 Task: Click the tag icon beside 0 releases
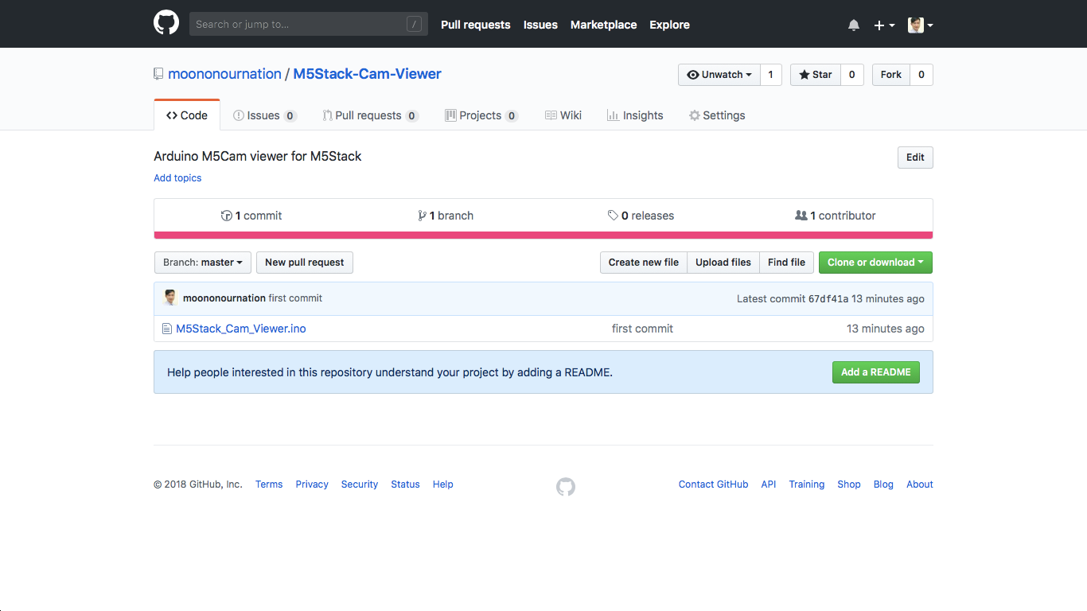pos(613,216)
